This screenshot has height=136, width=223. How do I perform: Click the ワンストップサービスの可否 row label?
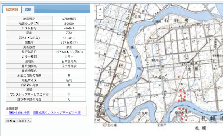[x=29, y=94]
